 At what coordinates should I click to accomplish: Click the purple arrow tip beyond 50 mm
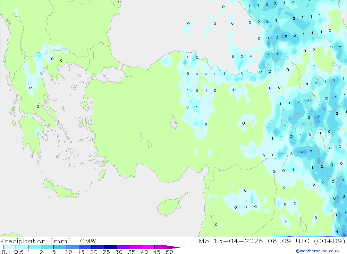(x=173, y=247)
